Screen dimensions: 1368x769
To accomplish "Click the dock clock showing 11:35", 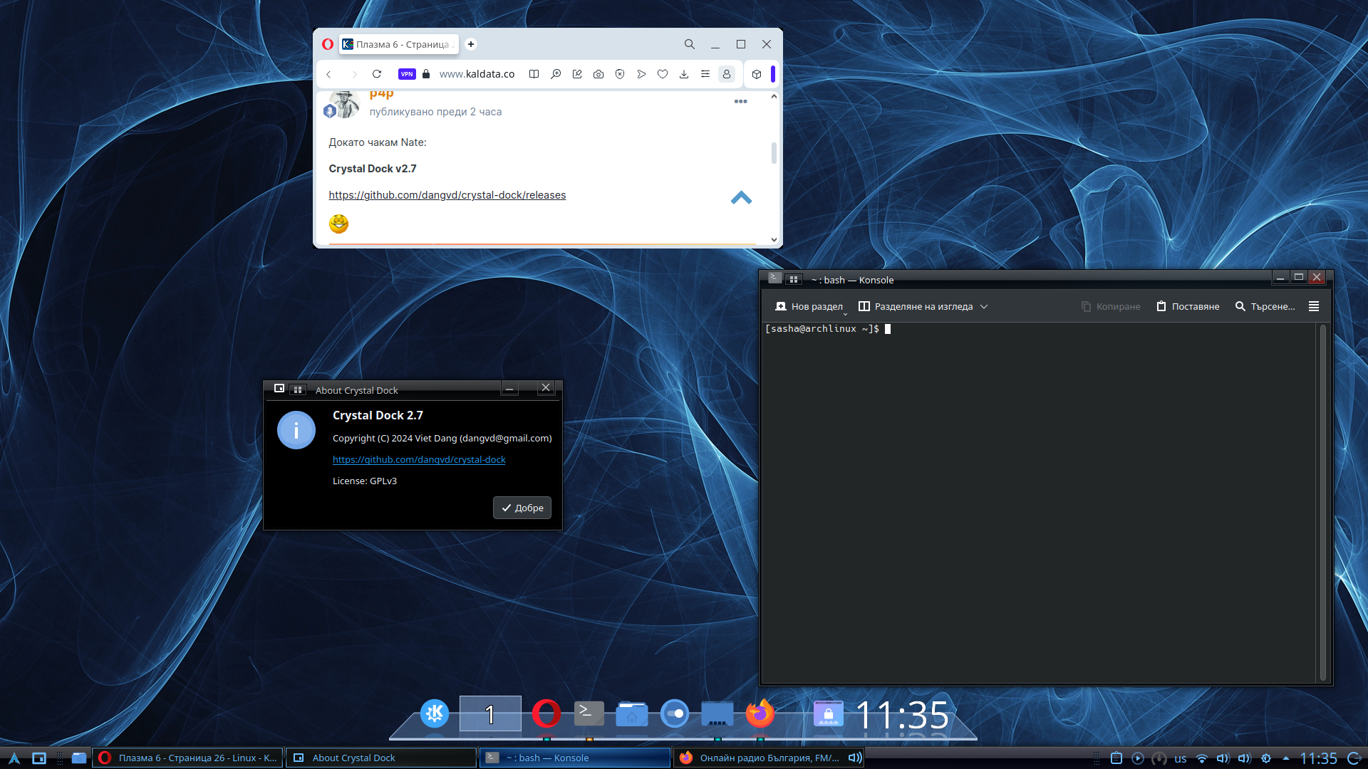I will point(903,714).
